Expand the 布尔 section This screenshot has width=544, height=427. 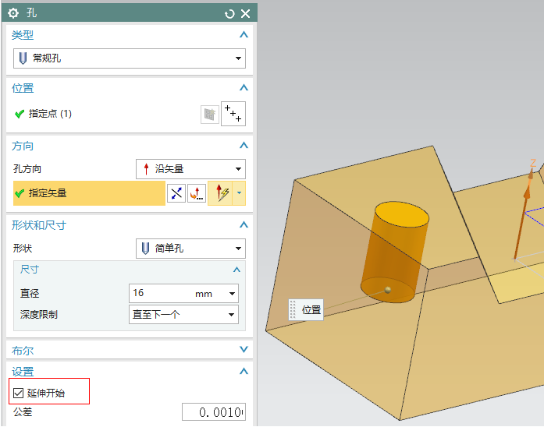coord(244,349)
